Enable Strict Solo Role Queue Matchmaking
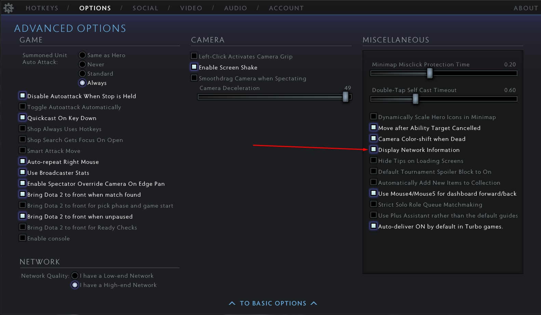 click(x=374, y=204)
